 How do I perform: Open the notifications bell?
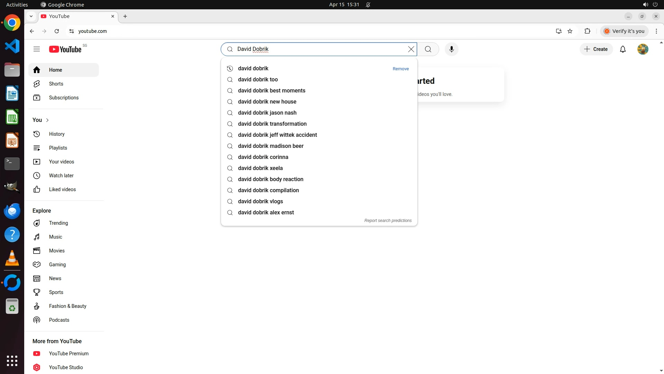pyautogui.click(x=622, y=49)
